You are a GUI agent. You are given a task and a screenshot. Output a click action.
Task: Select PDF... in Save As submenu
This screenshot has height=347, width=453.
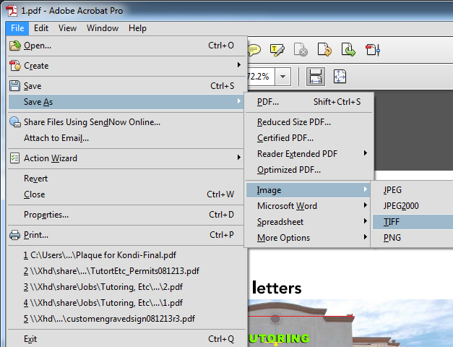(309, 102)
